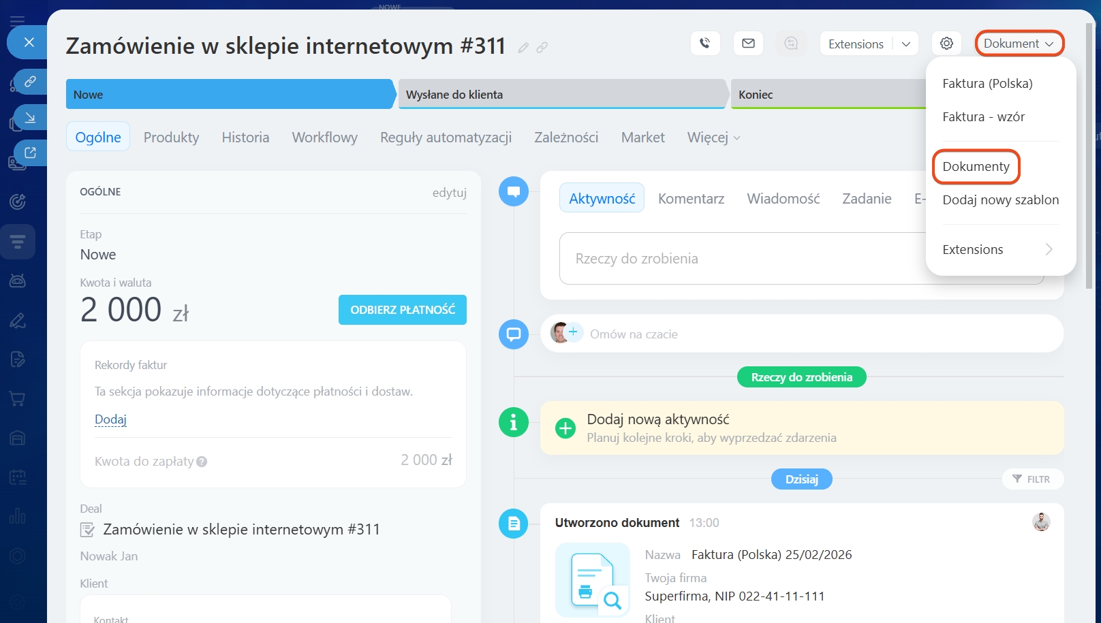The width and height of the screenshot is (1101, 623).
Task: Select the Zadanie timeline tab
Action: click(867, 198)
